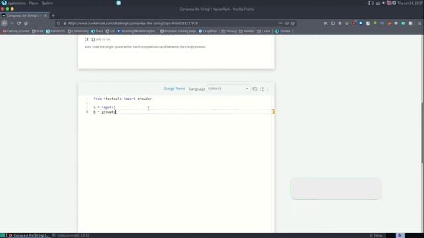Click the round blue icon in top panel center

(x=119, y=3)
